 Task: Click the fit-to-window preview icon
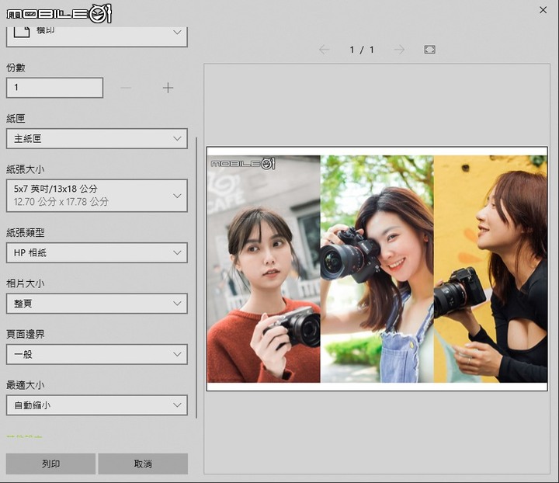click(430, 50)
